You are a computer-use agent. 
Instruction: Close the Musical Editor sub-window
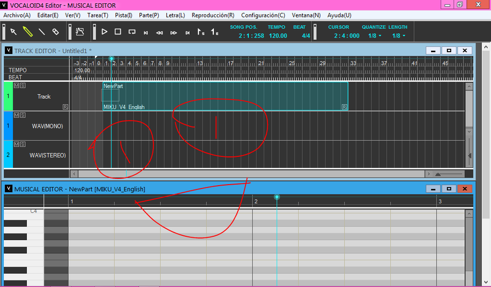[x=465, y=189]
